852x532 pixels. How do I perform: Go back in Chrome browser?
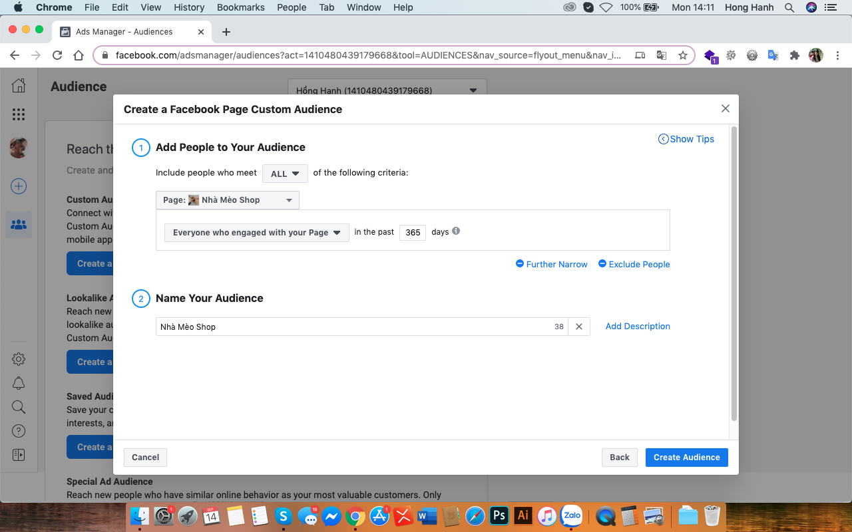[x=15, y=55]
